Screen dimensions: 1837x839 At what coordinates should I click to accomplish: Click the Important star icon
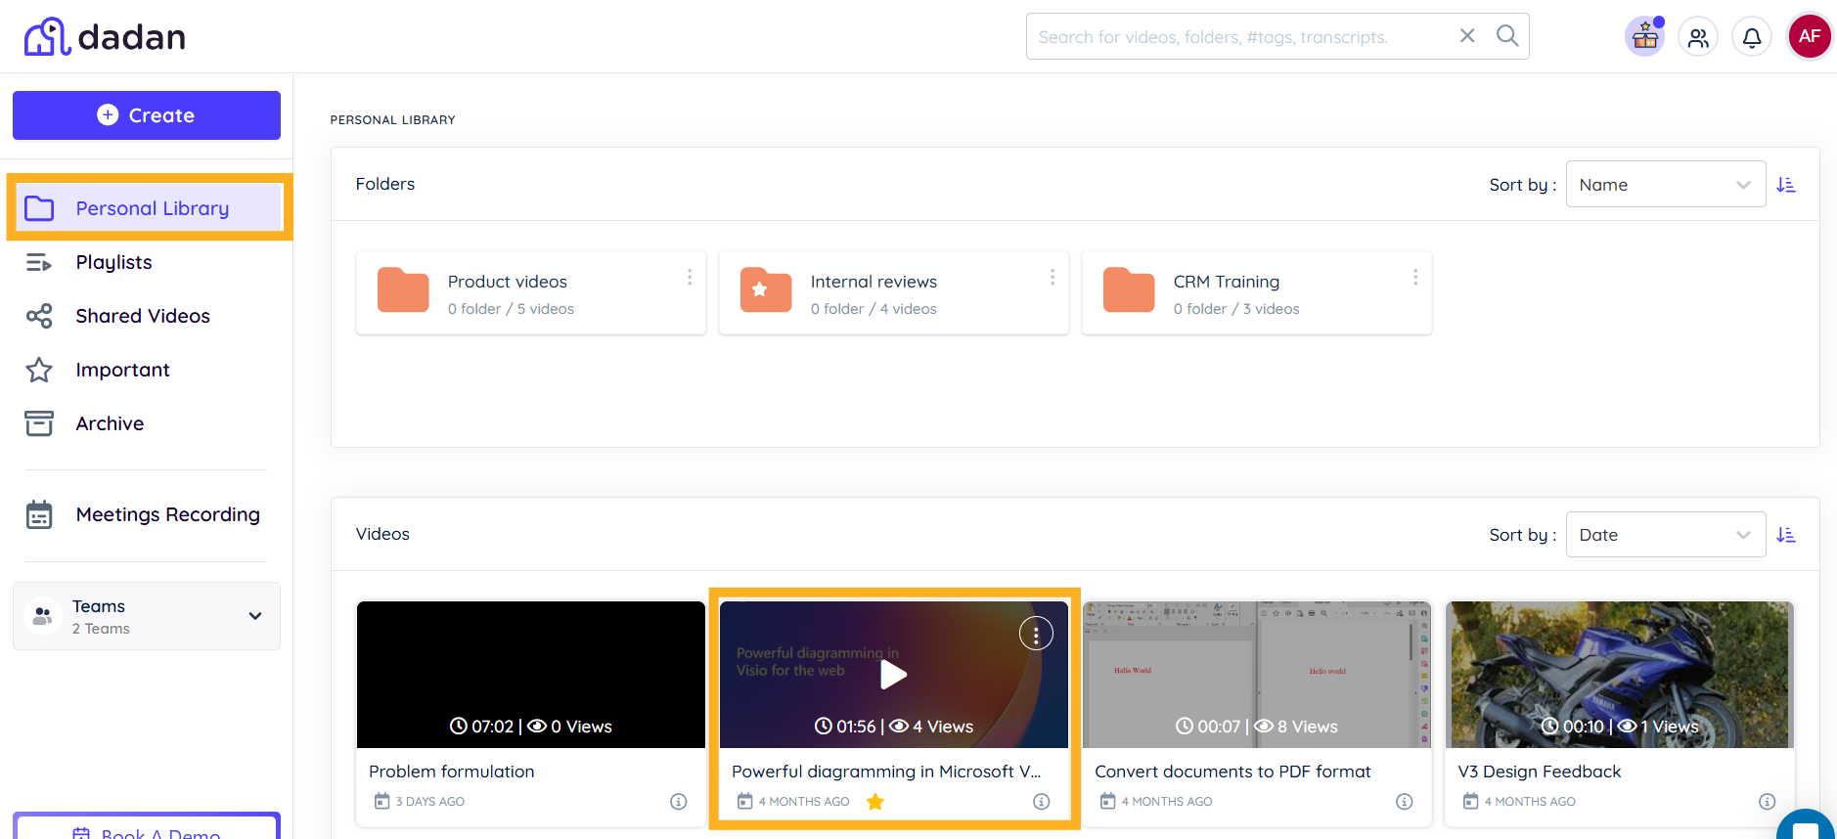coord(39,370)
